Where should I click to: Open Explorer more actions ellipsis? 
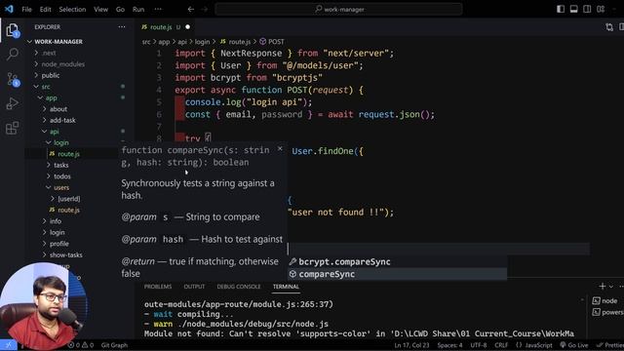point(121,27)
